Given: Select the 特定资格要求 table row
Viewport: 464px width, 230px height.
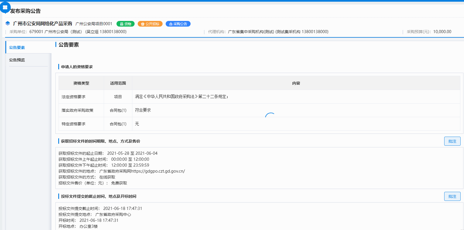Looking at the screenshot, I should pos(74,124).
